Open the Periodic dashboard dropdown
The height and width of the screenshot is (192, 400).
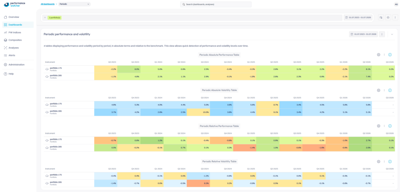click(x=74, y=4)
